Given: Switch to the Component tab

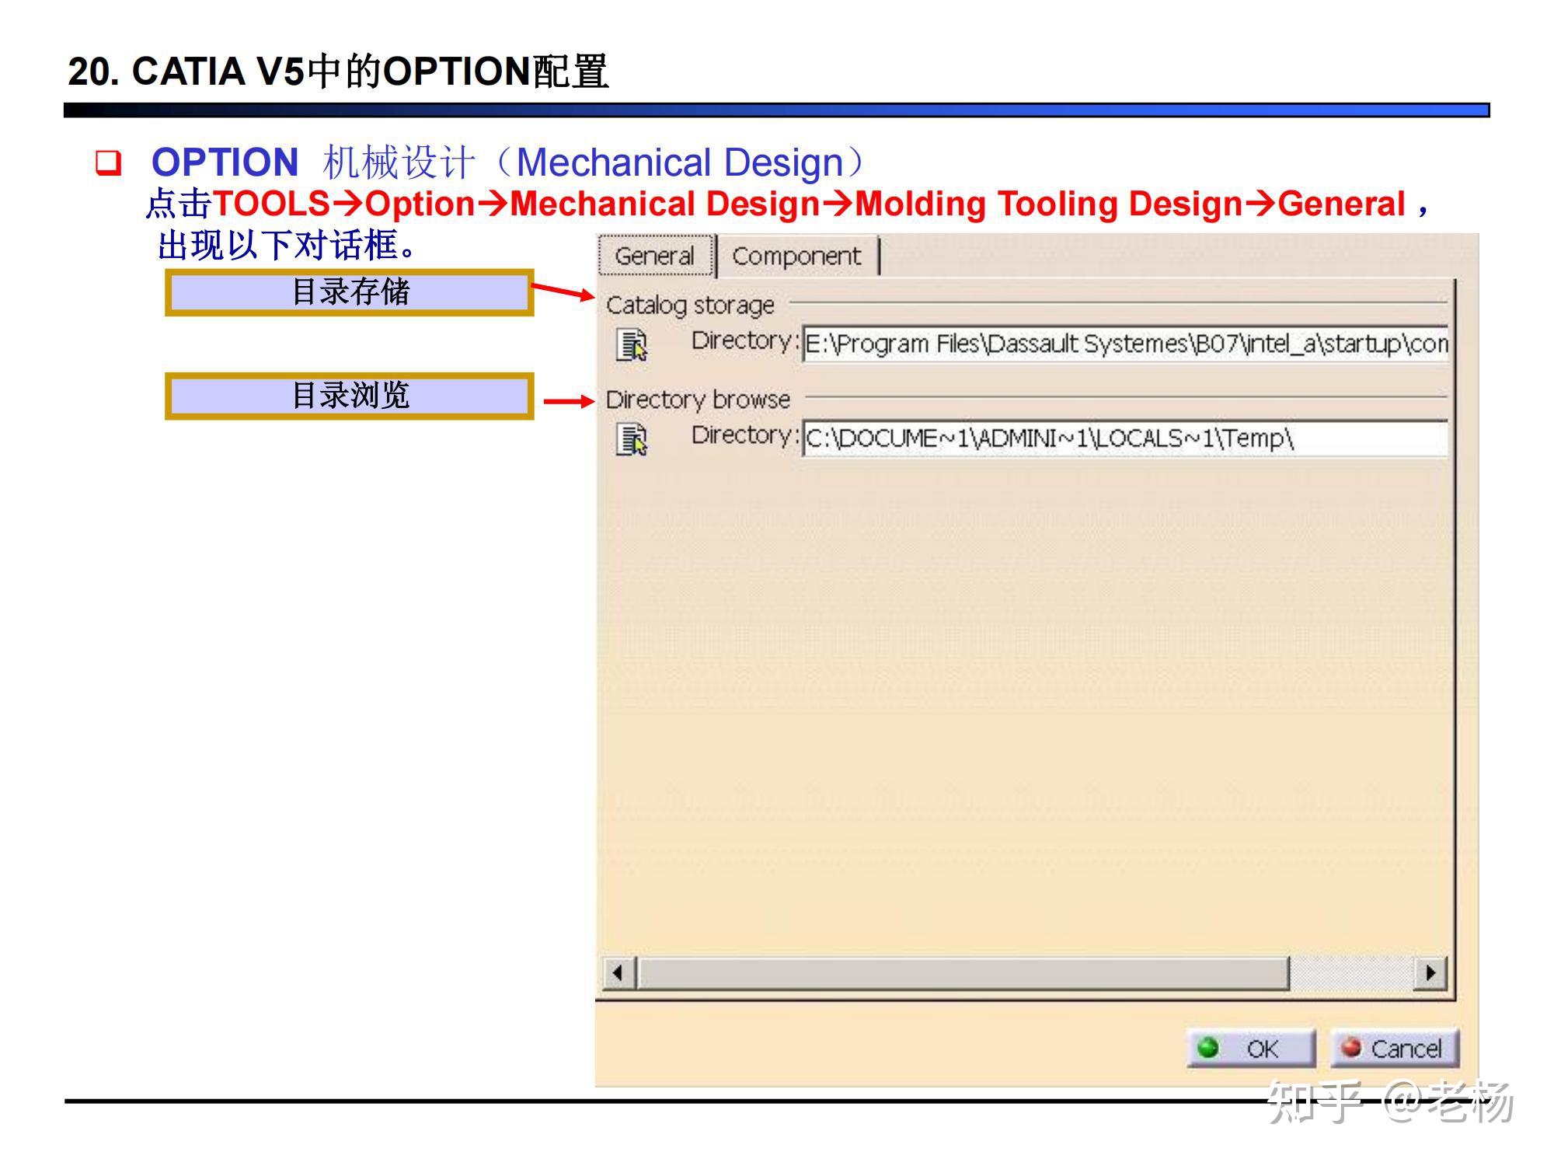Looking at the screenshot, I should click(797, 256).
